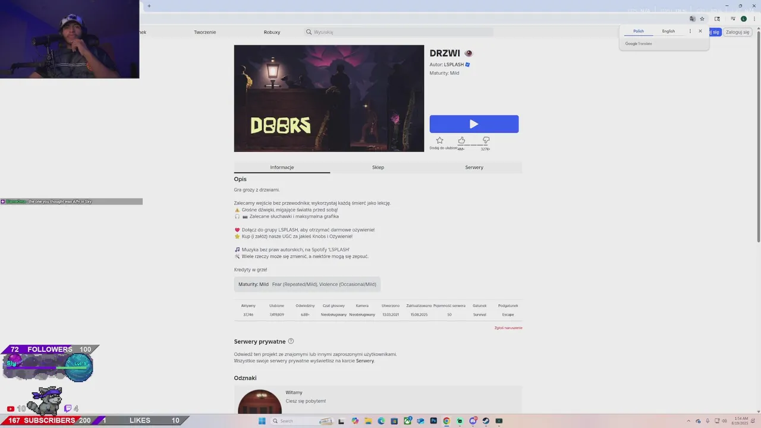Open Outlook from taskbar
This screenshot has width=761, height=428.
[420, 421]
